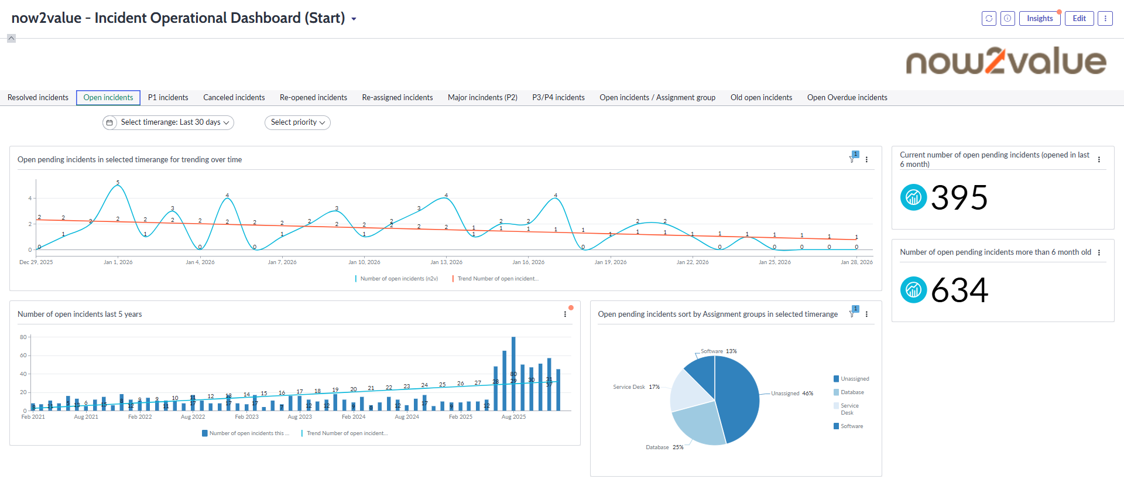The height and width of the screenshot is (489, 1124).
Task: Open the dashboard more options menu
Action: [x=1105, y=19]
